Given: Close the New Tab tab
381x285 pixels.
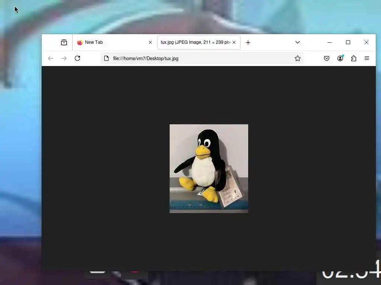Looking at the screenshot, I should pos(150,42).
